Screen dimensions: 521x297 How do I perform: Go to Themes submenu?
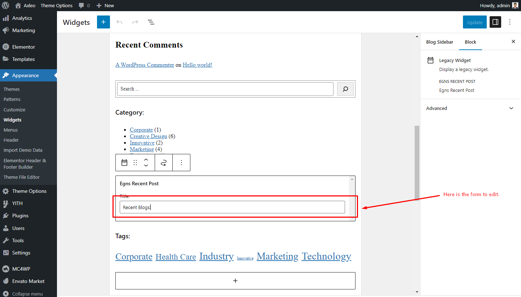[x=12, y=89]
